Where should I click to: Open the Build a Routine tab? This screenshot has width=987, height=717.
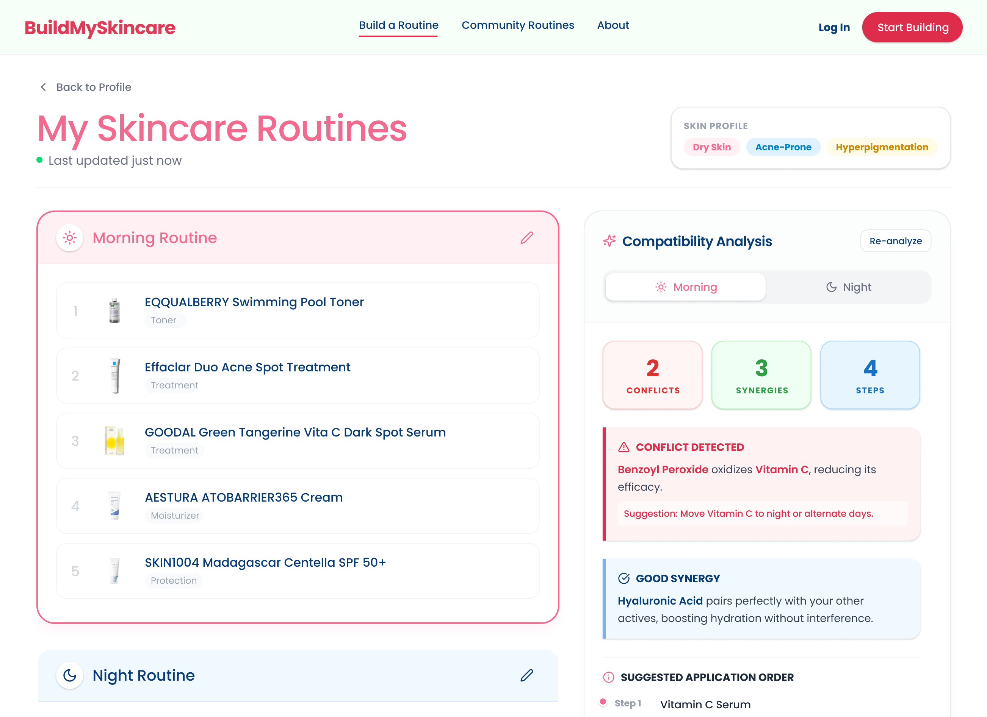pos(399,25)
